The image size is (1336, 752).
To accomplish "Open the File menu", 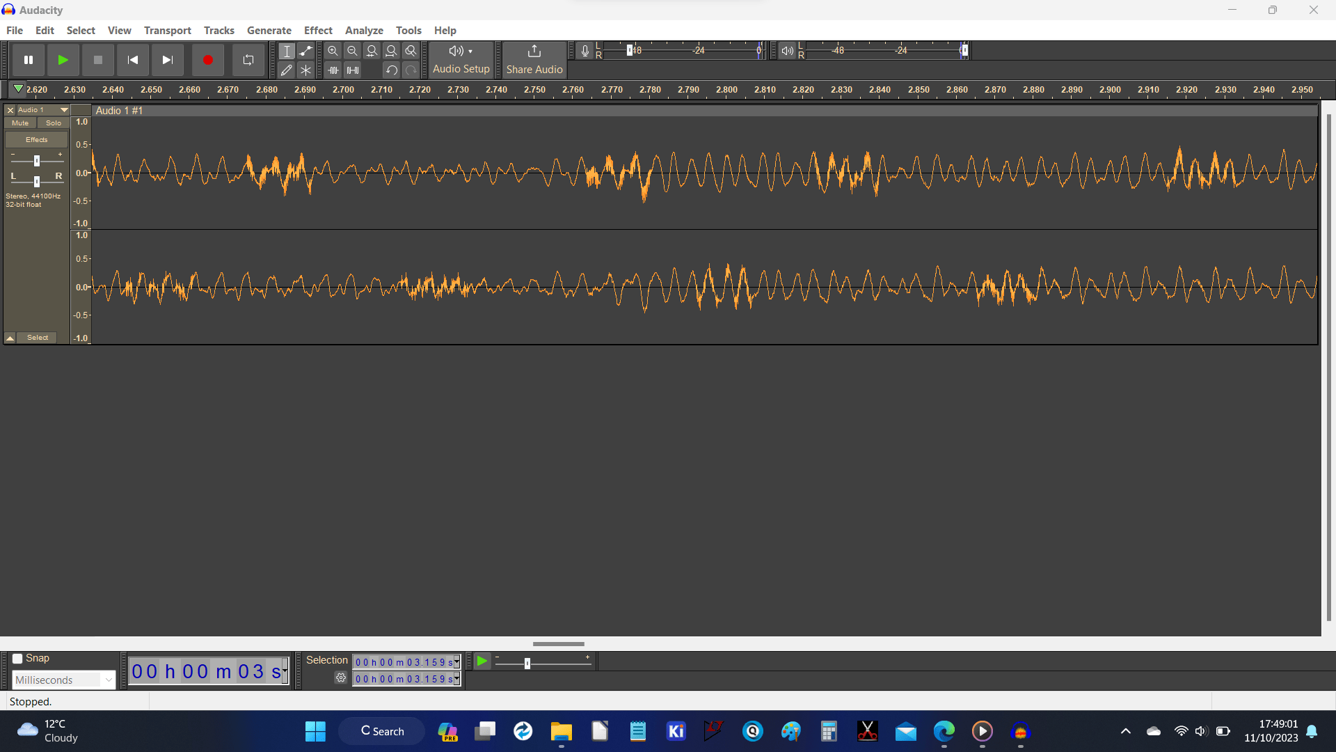I will 15,31.
